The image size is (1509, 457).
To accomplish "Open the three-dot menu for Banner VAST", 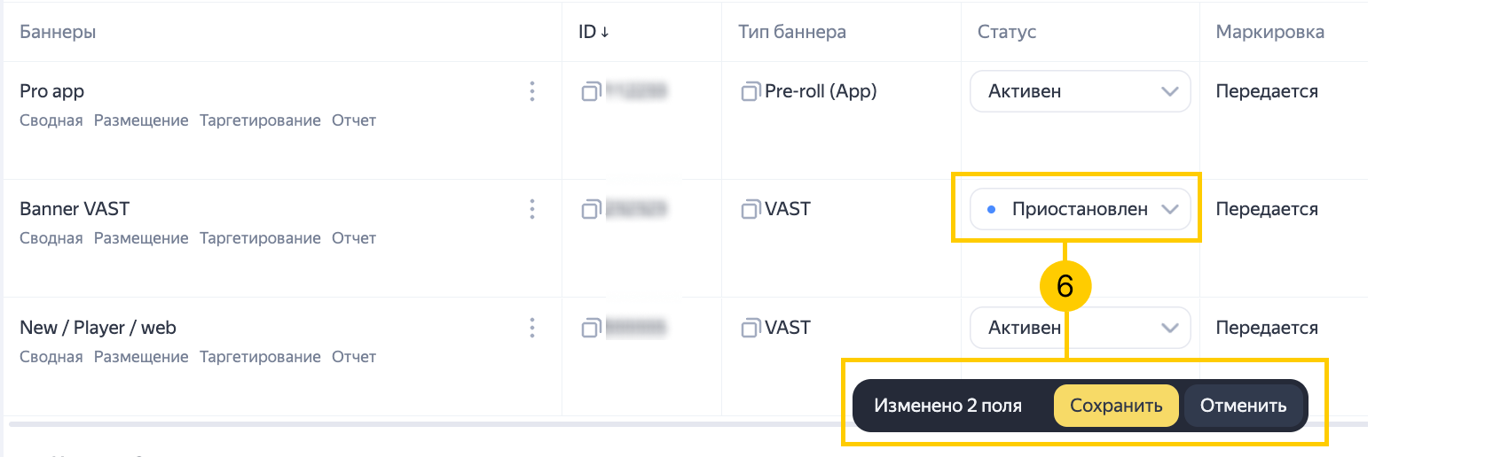I will (532, 209).
